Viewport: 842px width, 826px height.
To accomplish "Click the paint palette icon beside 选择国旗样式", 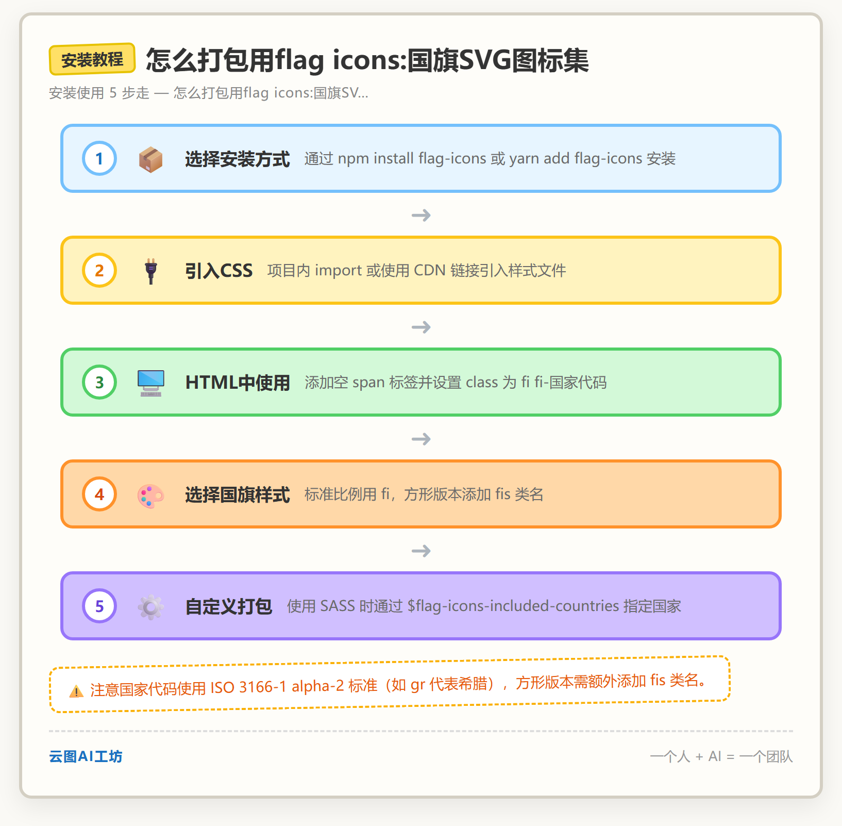I will (x=150, y=495).
